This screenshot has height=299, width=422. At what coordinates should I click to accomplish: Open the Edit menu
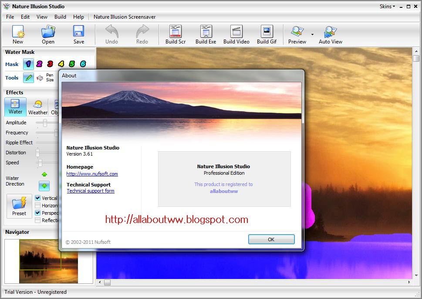point(25,17)
